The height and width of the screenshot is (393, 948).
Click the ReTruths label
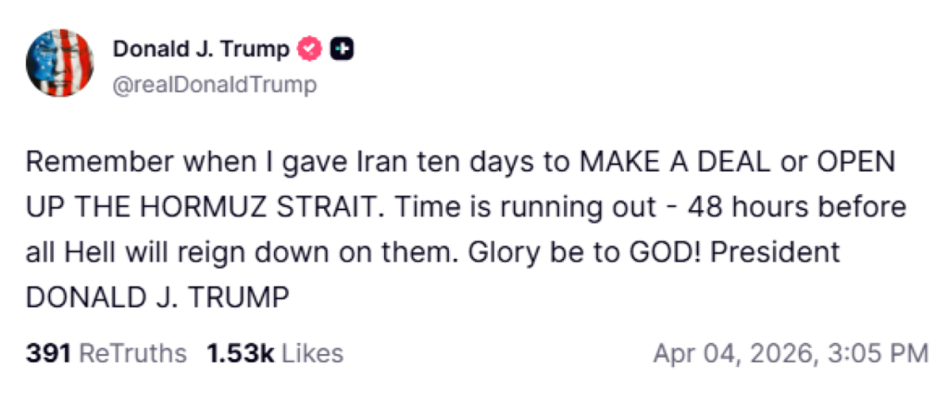[x=133, y=353]
